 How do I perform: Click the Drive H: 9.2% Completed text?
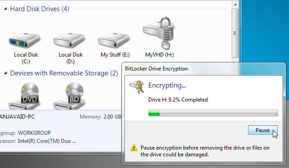coord(178,100)
